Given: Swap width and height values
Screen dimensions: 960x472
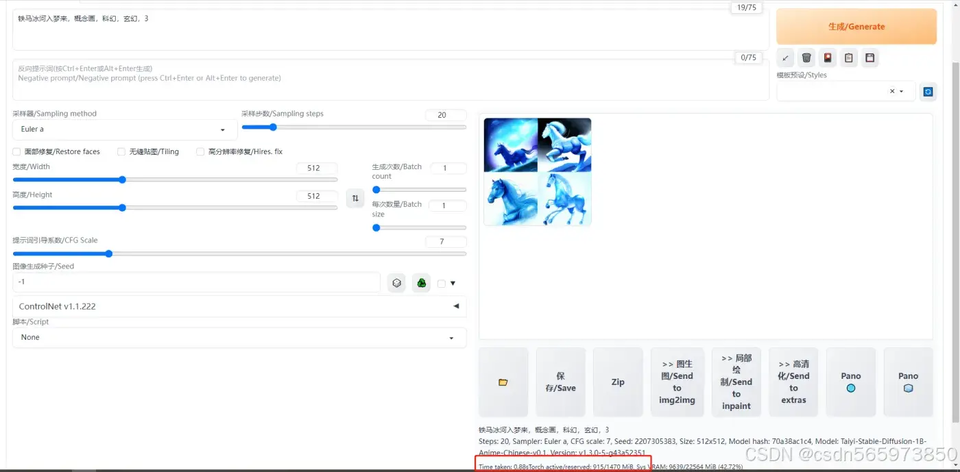Looking at the screenshot, I should (355, 199).
